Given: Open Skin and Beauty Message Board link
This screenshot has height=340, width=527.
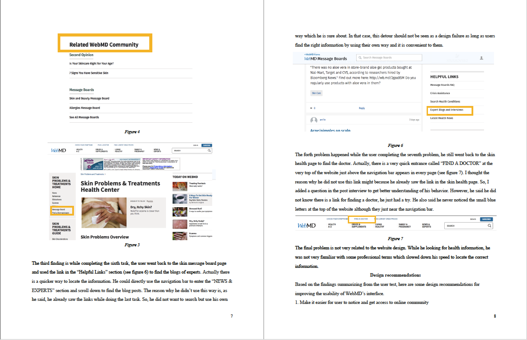Looking at the screenshot, I should tap(89, 99).
